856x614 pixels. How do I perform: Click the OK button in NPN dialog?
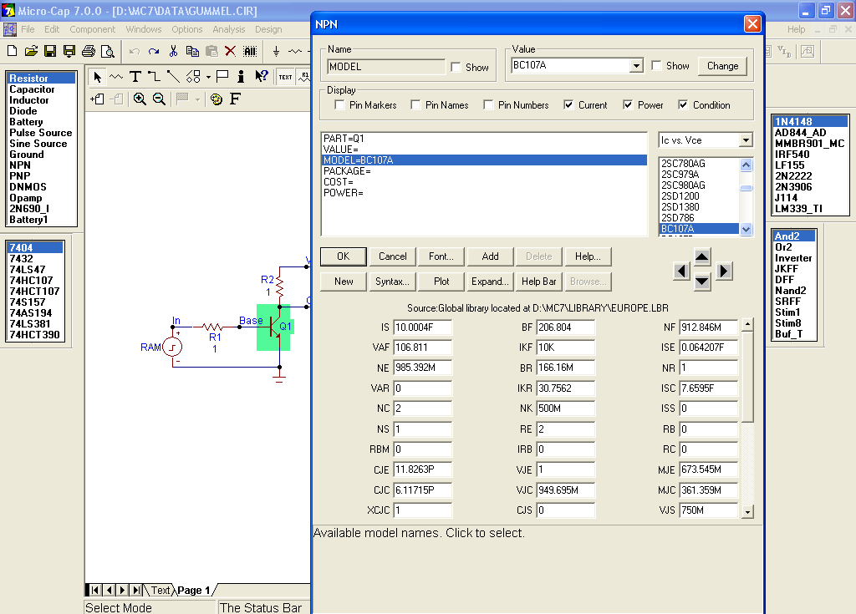pos(344,256)
